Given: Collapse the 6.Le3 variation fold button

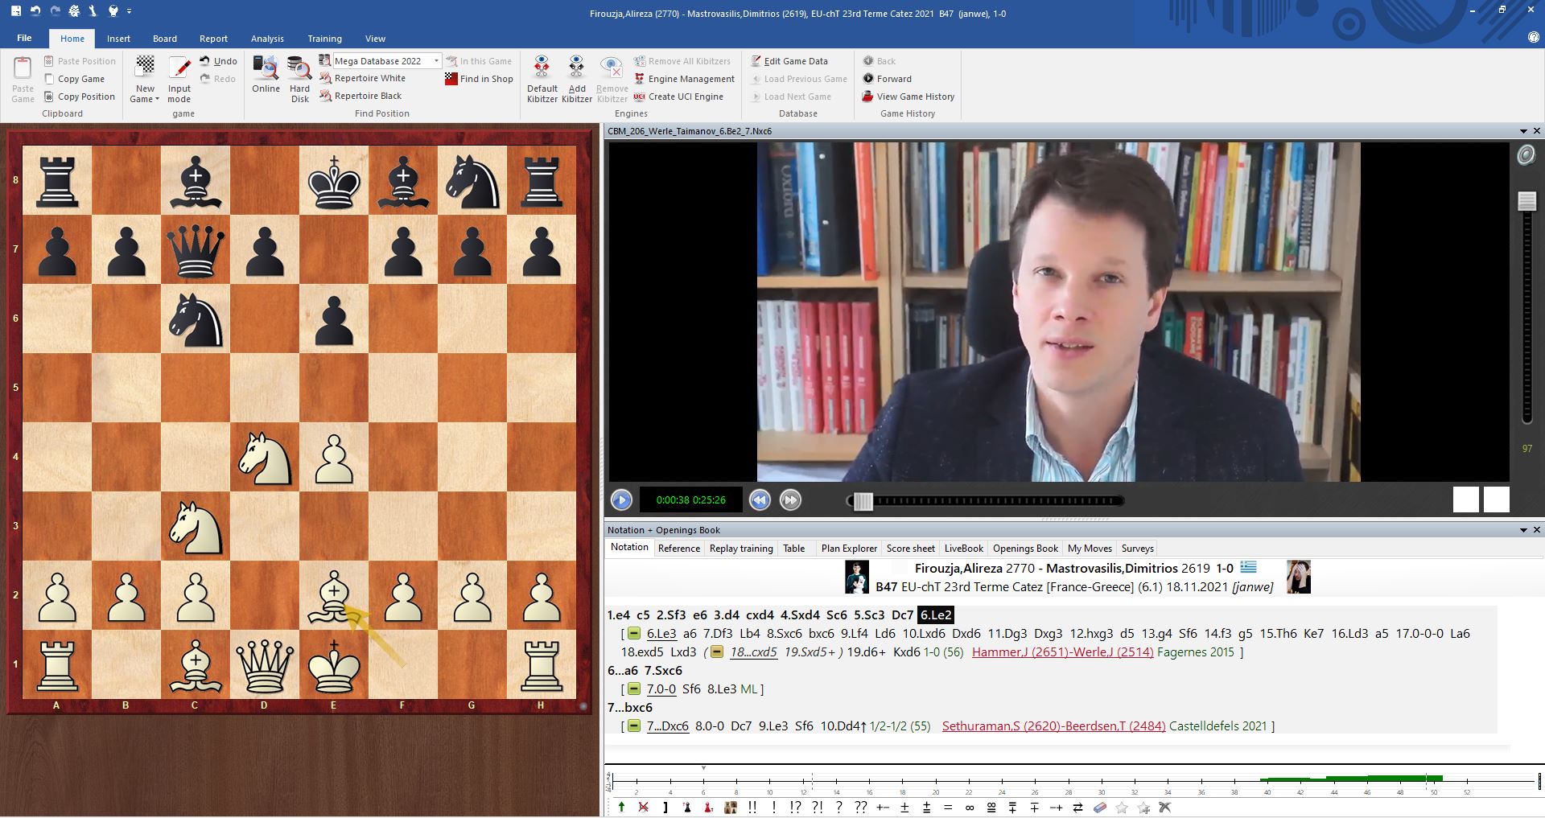Looking at the screenshot, I should tap(634, 634).
